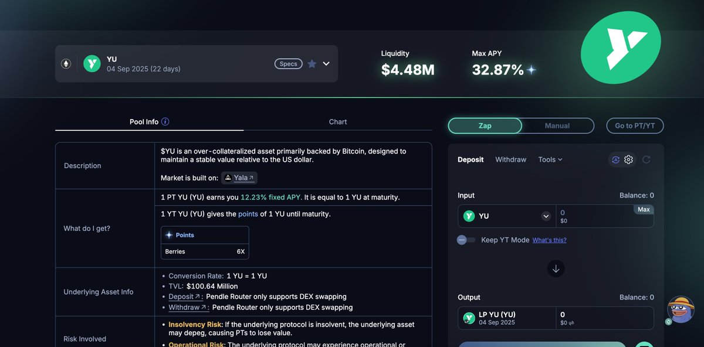Image resolution: width=704 pixels, height=347 pixels.
Task: Select the Zap mode tab
Action: 485,125
